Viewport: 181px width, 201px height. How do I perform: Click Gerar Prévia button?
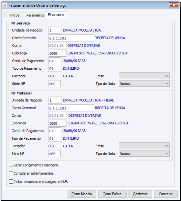[x=112, y=194]
